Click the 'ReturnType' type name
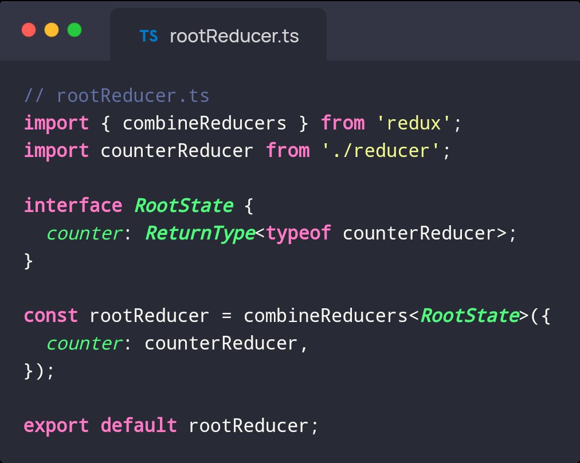Image resolution: width=580 pixels, height=463 pixels. click(200, 233)
